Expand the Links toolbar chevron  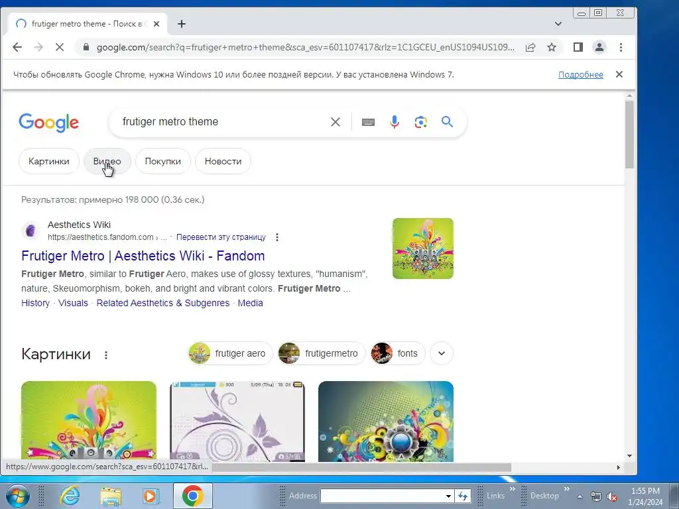[513, 490]
